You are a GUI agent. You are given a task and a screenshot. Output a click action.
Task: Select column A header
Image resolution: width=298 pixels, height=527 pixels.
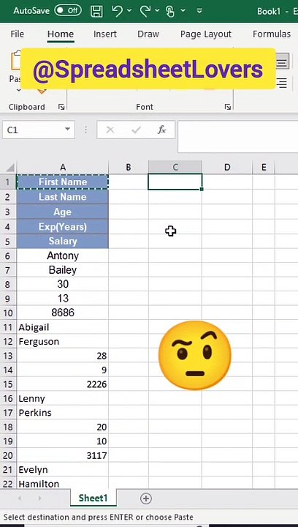[63, 167]
